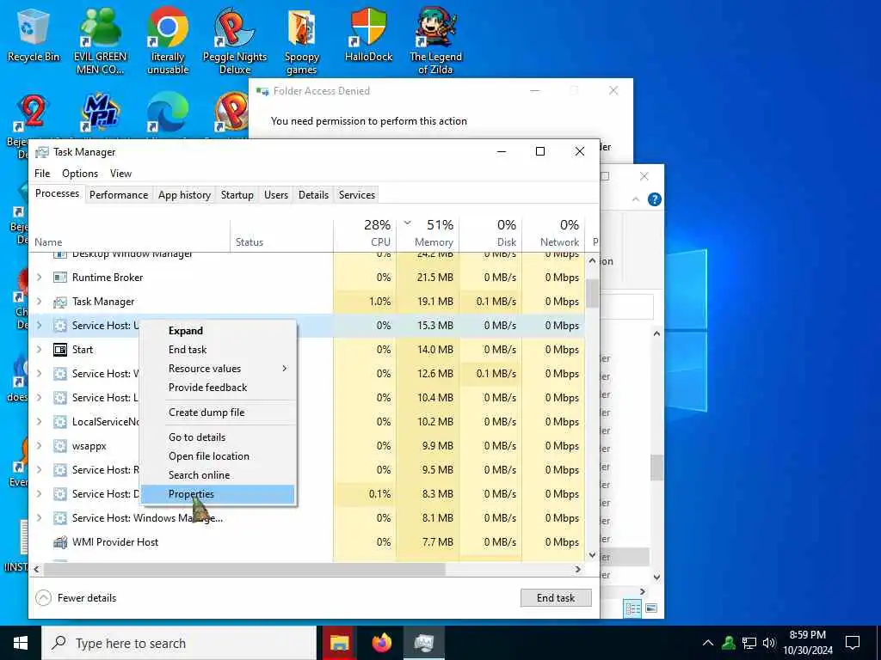Open the Resource values submenu arrow
The width and height of the screenshot is (881, 660).
285,369
